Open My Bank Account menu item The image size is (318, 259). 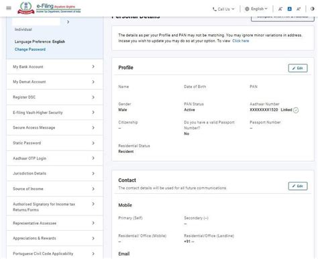pyautogui.click(x=54, y=66)
